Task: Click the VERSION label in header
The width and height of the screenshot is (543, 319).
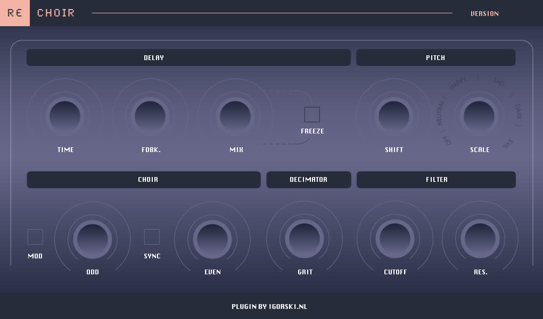Action: point(484,13)
